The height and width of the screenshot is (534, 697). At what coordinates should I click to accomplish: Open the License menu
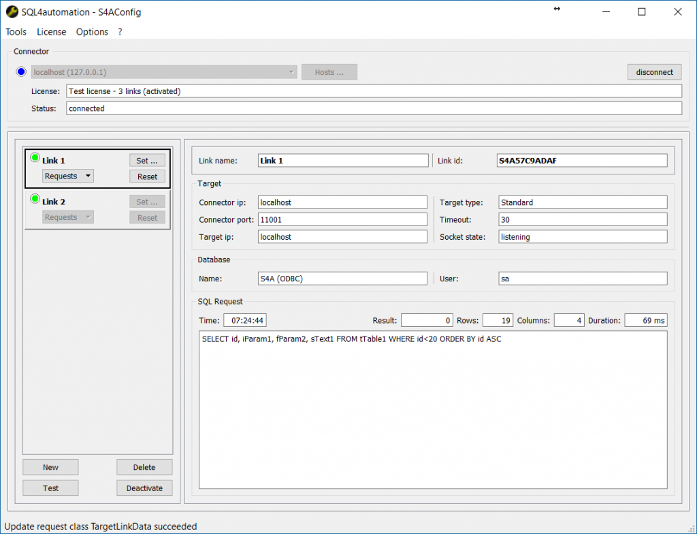[x=52, y=32]
